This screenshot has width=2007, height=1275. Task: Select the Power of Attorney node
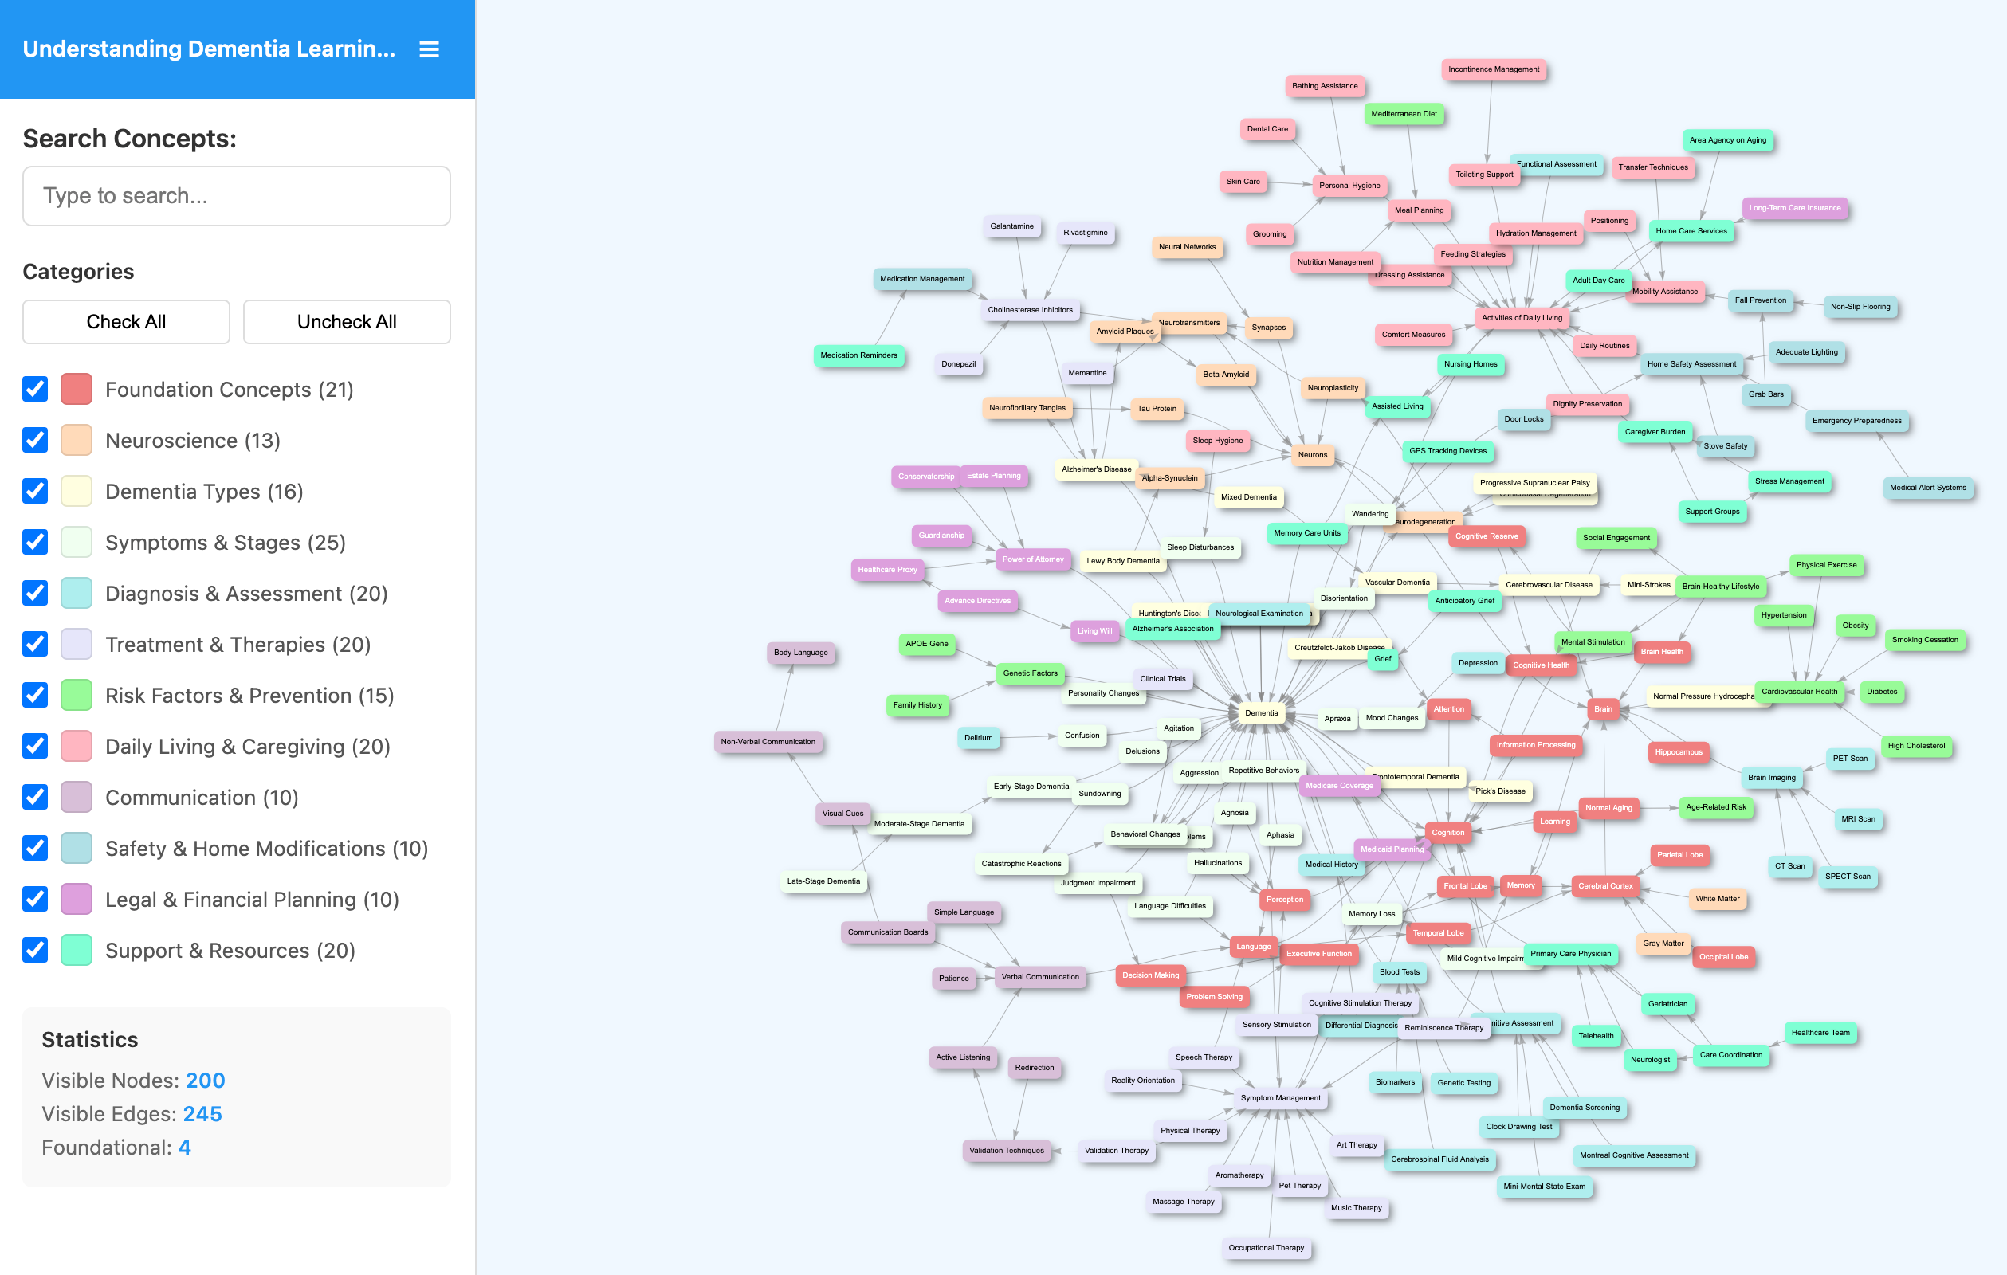tap(1032, 559)
